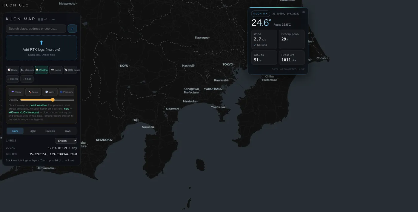Select the Dark basemap tab
The image size is (418, 212).
pos(15,131)
